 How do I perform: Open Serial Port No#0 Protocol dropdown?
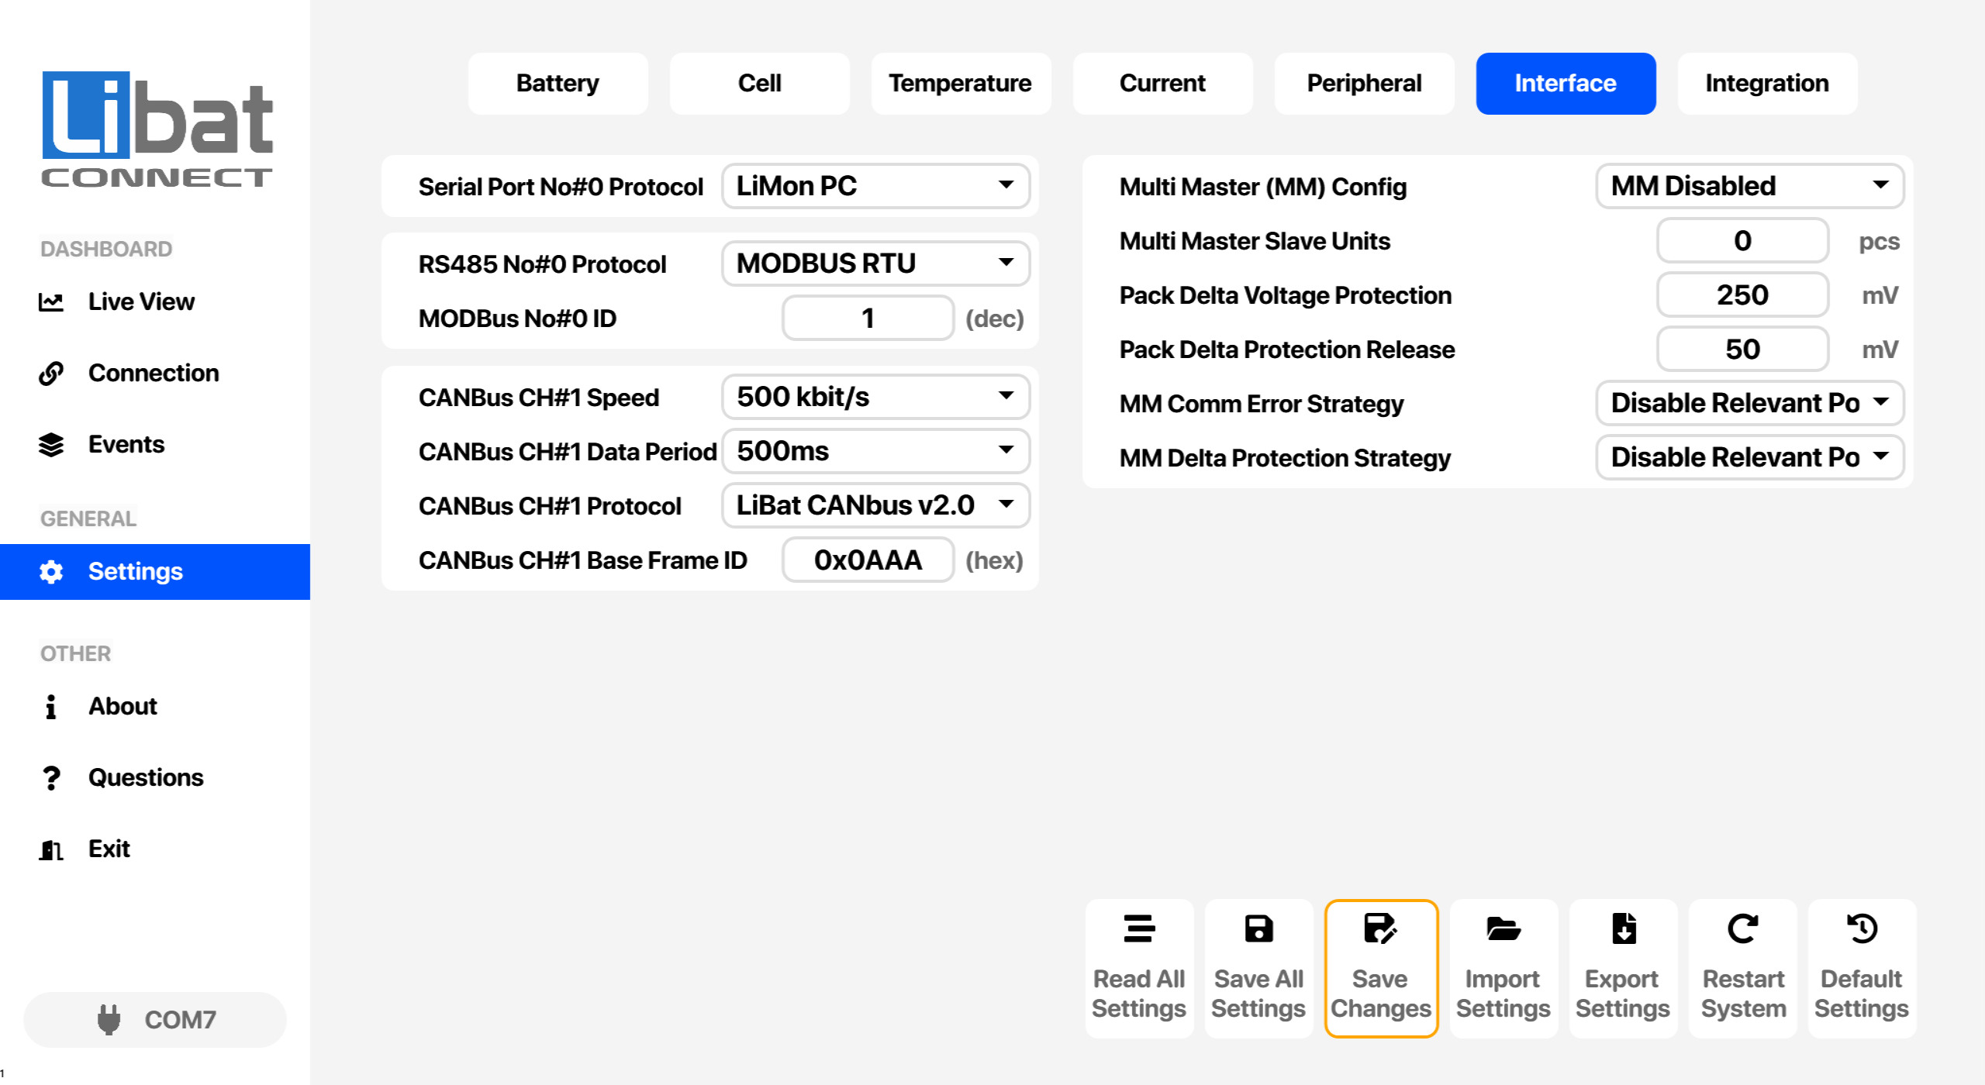click(x=875, y=186)
